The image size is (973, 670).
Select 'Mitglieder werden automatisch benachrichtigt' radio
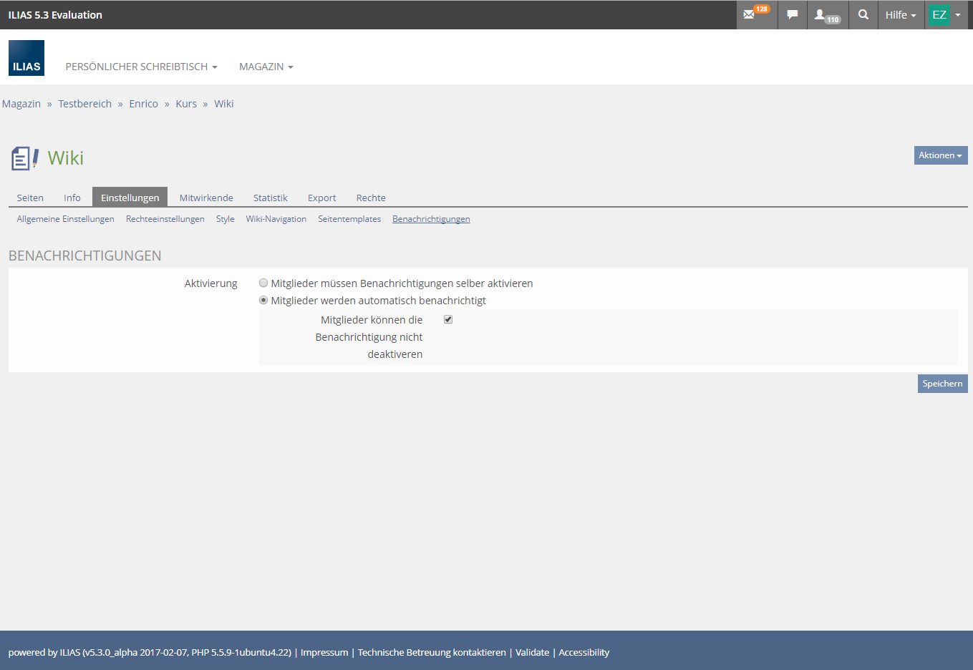(x=263, y=300)
